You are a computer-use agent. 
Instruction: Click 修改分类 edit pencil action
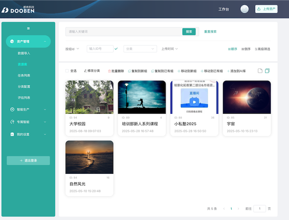point(92,71)
